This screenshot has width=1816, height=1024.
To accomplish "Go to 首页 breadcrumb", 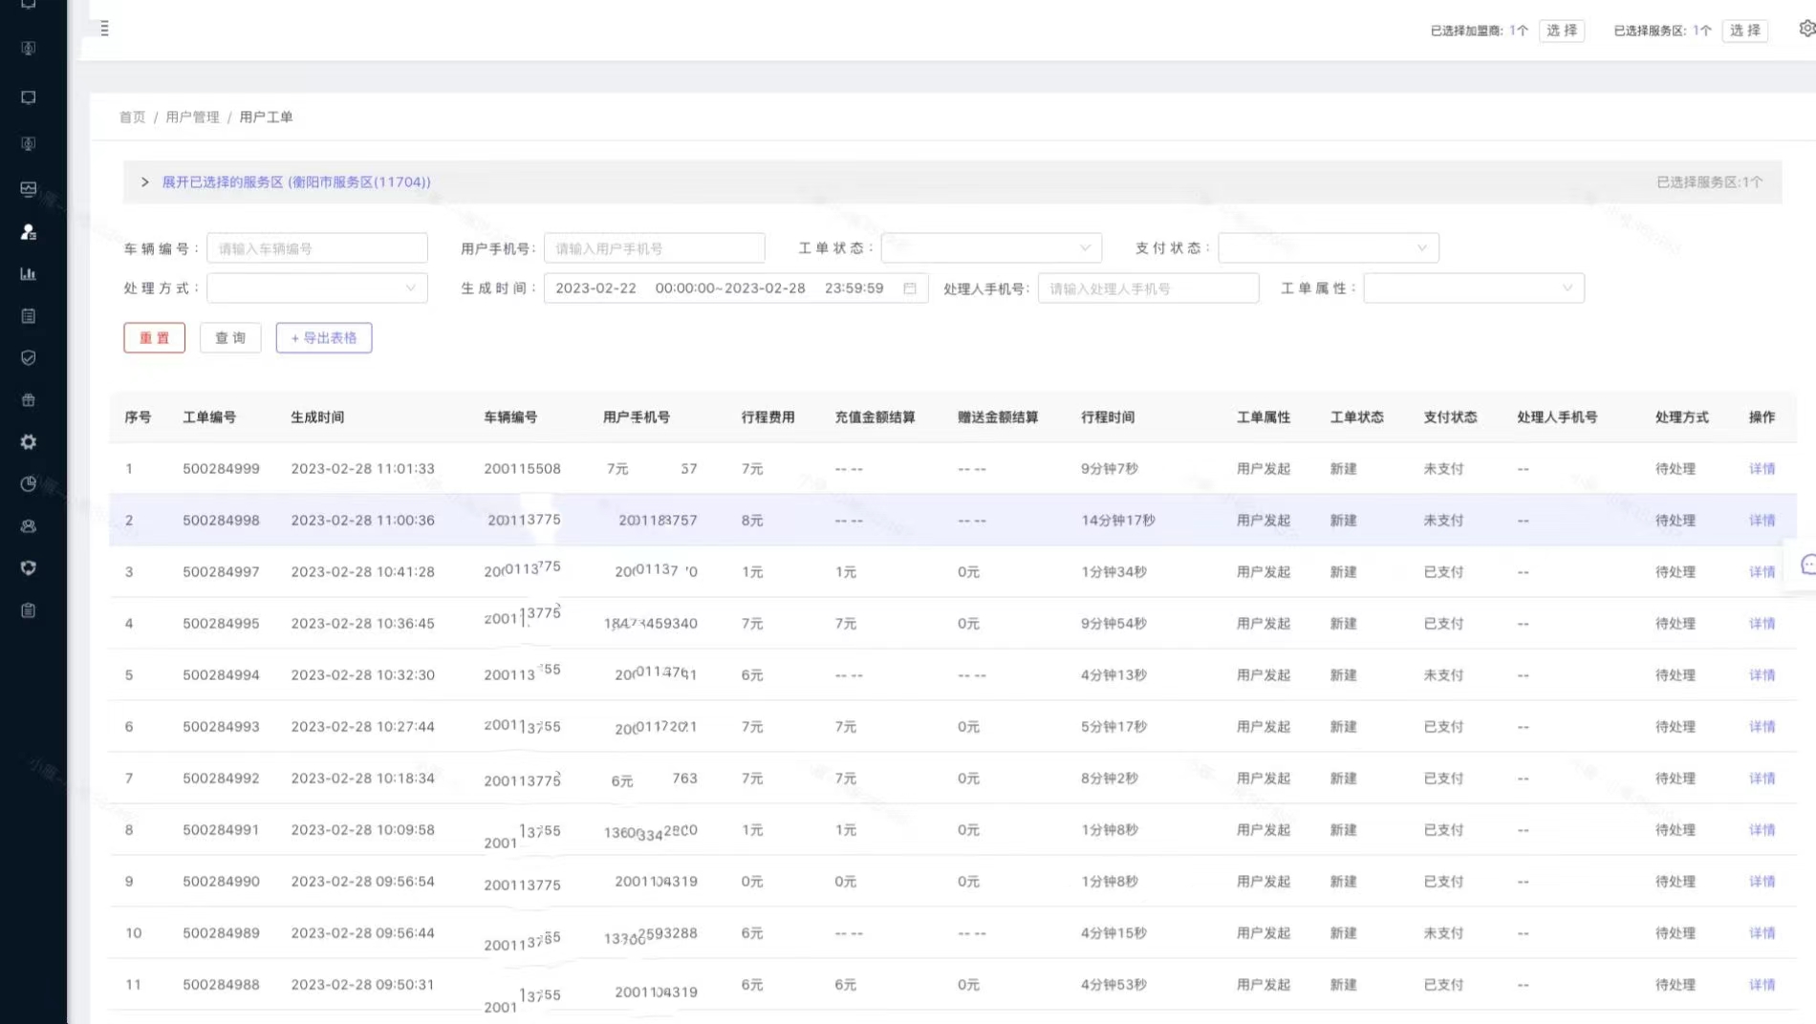I will [132, 117].
